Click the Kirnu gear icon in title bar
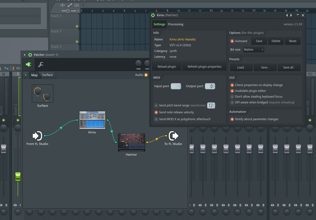This screenshot has height=220, width=316. (153, 15)
